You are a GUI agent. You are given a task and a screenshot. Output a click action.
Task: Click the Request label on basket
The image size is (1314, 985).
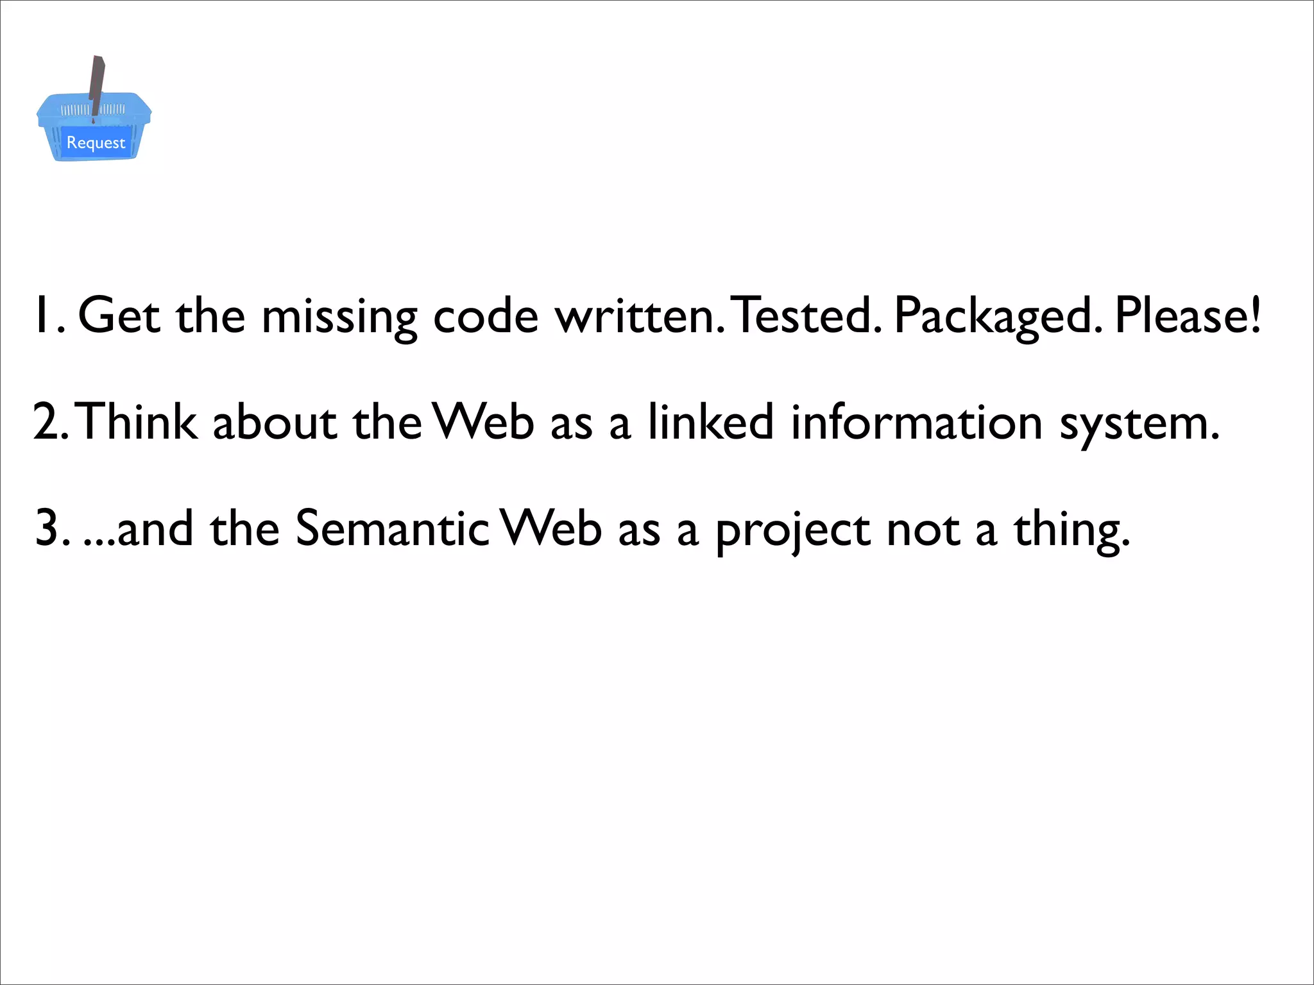click(96, 142)
